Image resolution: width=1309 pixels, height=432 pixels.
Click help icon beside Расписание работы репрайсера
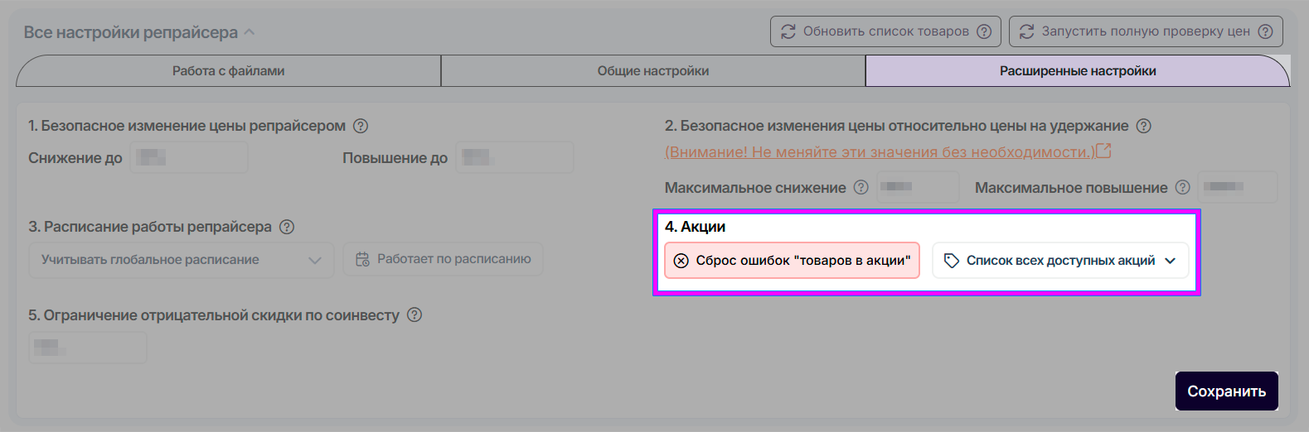[287, 227]
